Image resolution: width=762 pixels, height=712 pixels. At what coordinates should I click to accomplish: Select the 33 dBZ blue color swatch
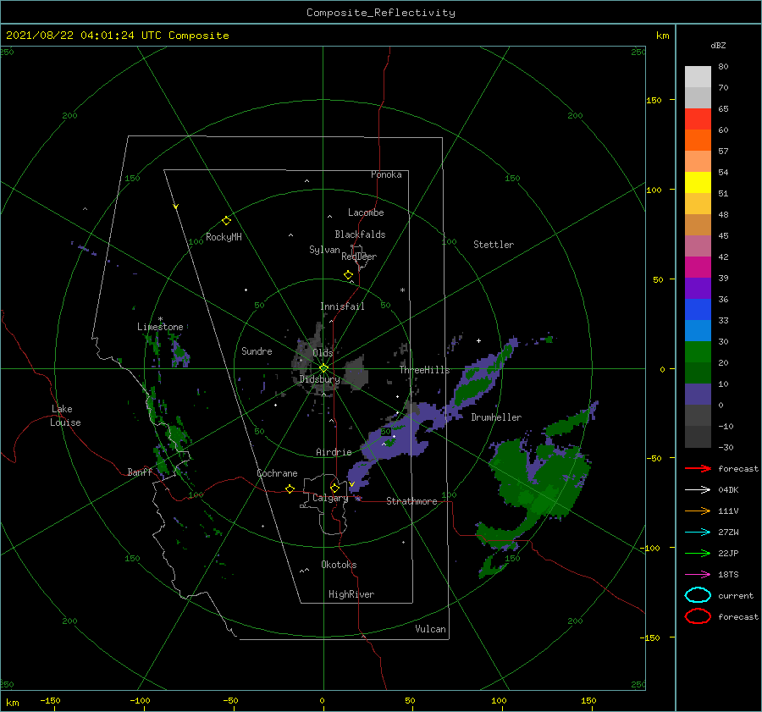pyautogui.click(x=698, y=330)
